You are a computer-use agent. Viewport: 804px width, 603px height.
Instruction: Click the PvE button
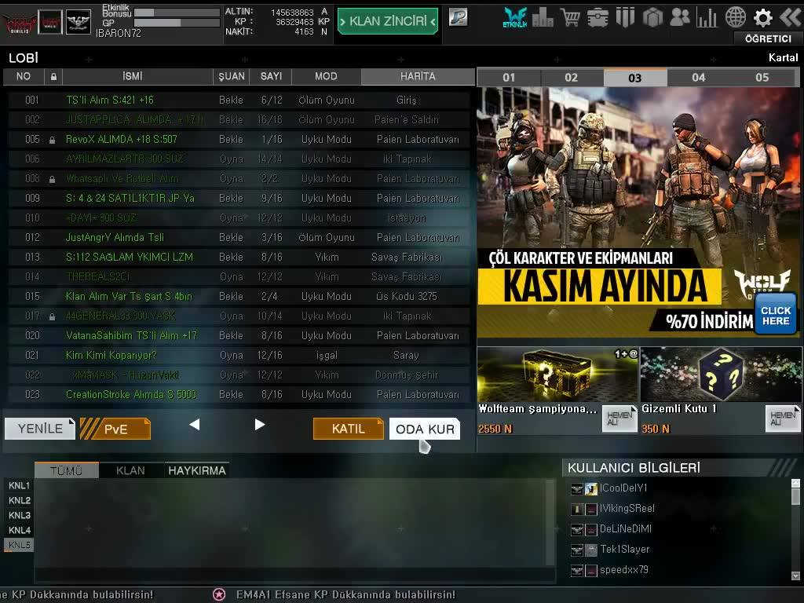pyautogui.click(x=115, y=429)
